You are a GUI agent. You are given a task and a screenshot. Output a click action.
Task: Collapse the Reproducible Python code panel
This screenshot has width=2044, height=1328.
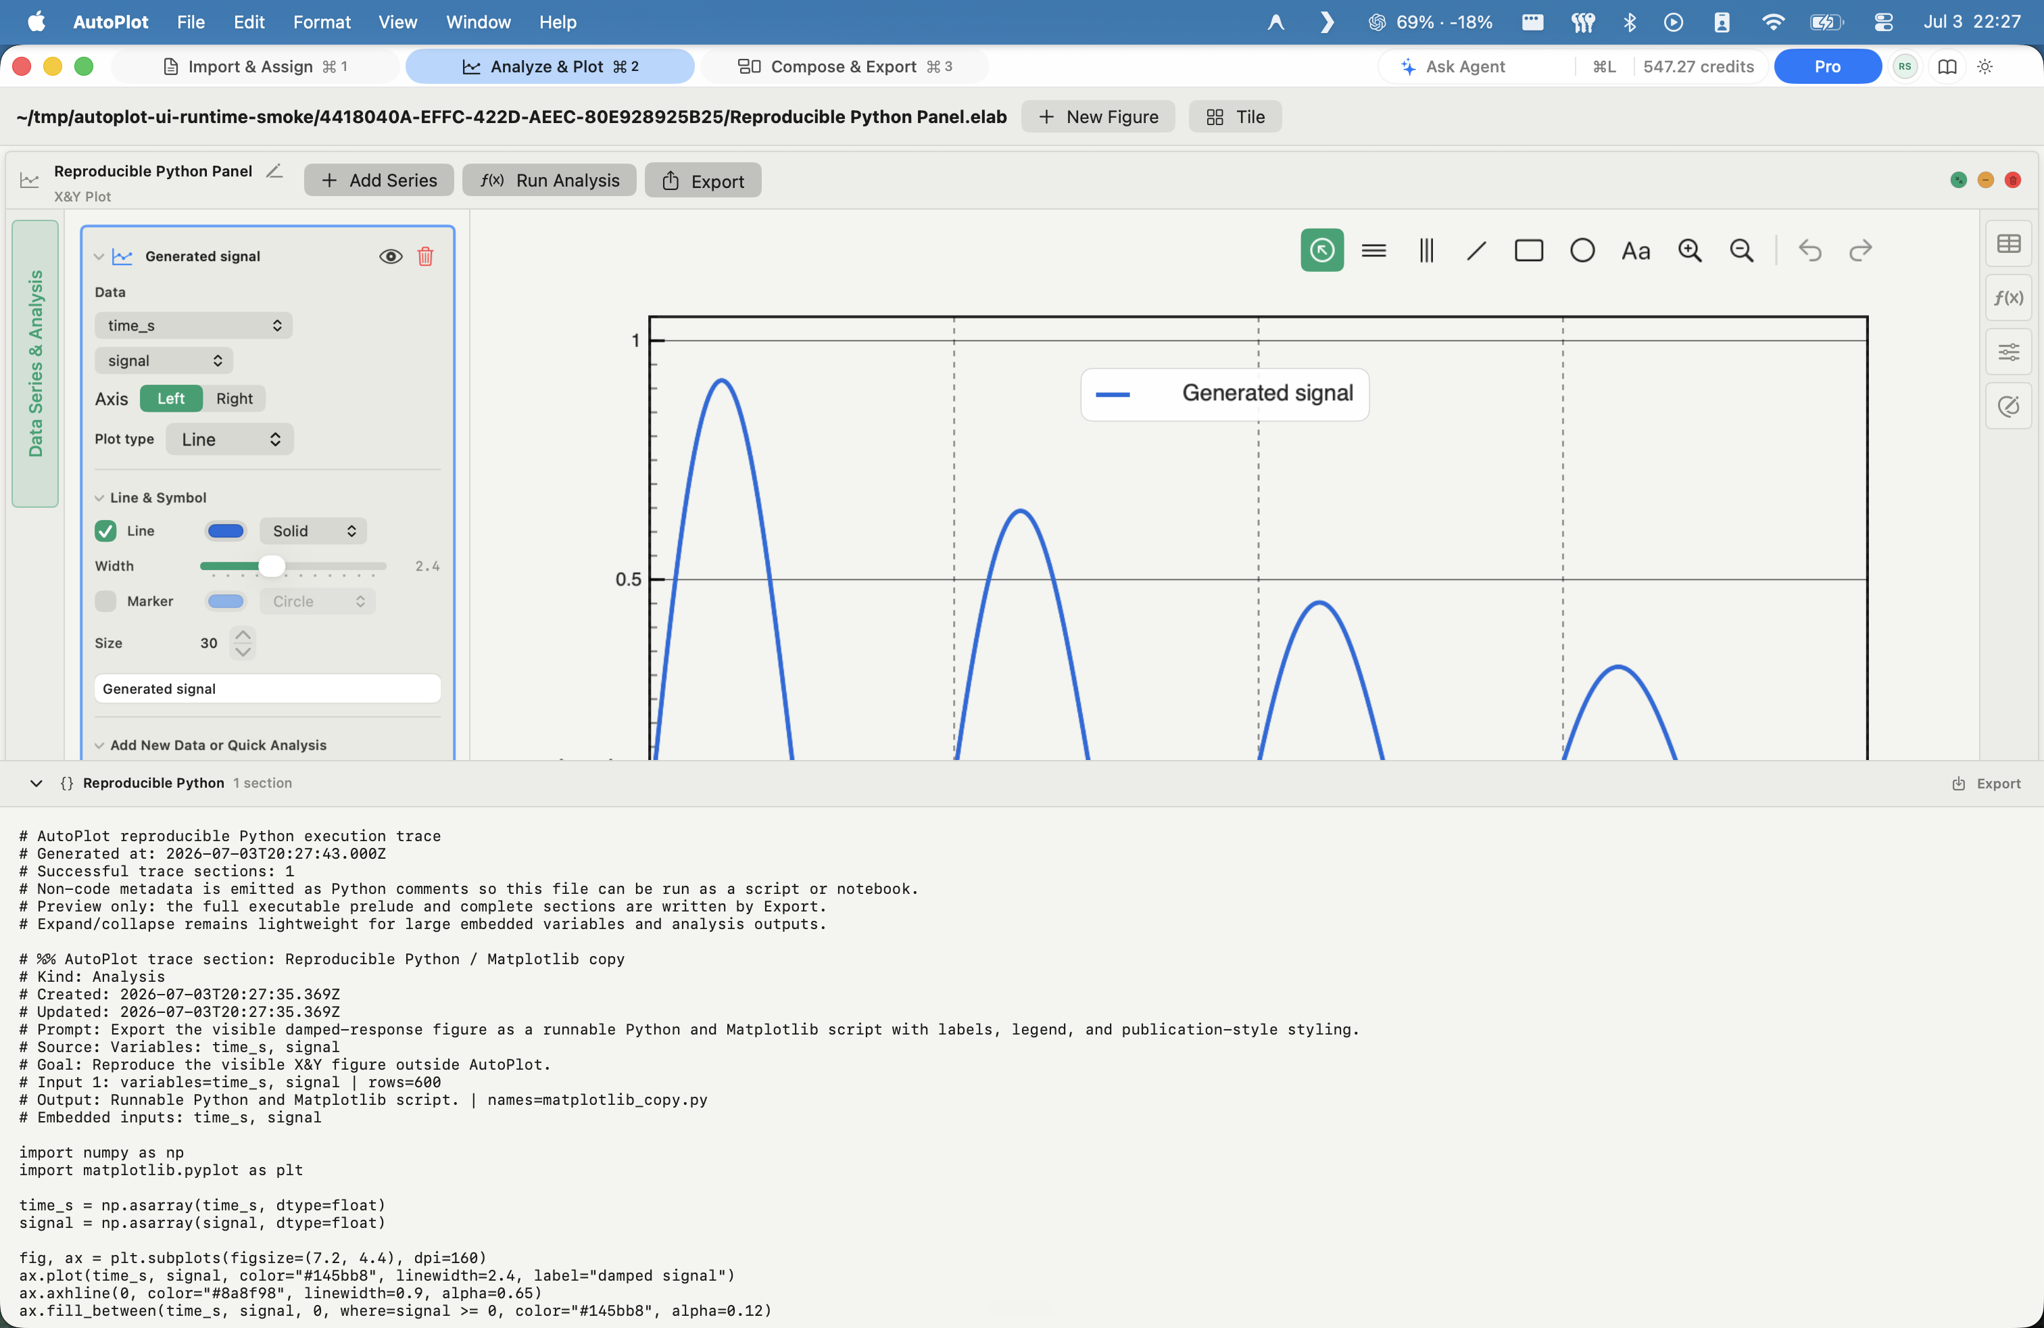click(x=36, y=784)
